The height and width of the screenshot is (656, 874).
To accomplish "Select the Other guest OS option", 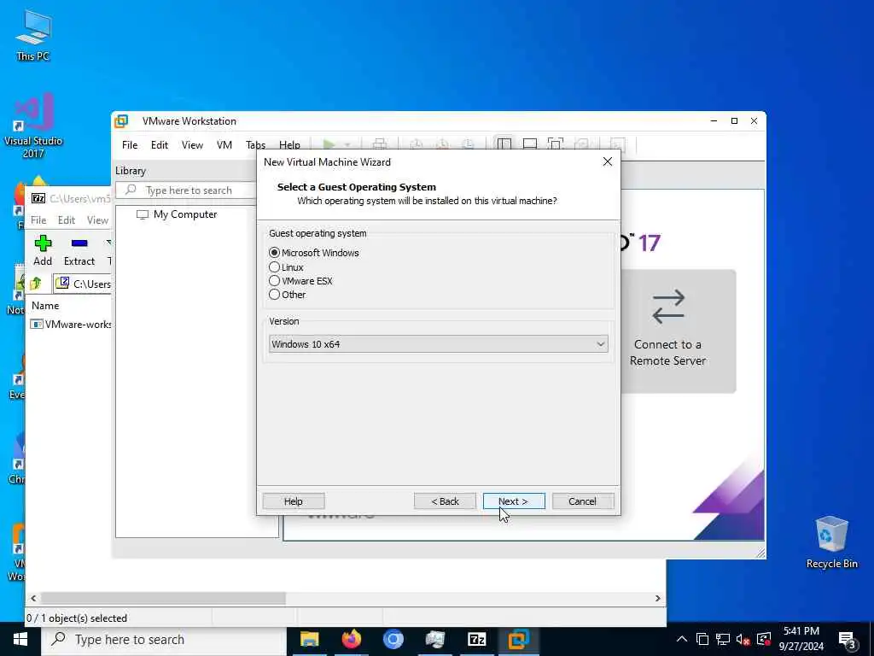I will (287, 295).
